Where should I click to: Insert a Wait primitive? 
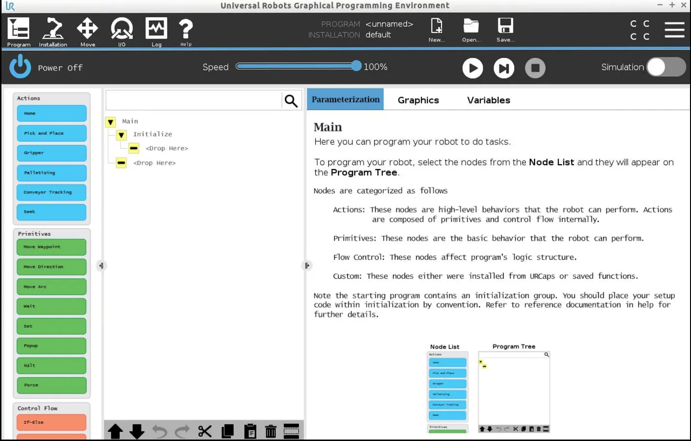(52, 306)
